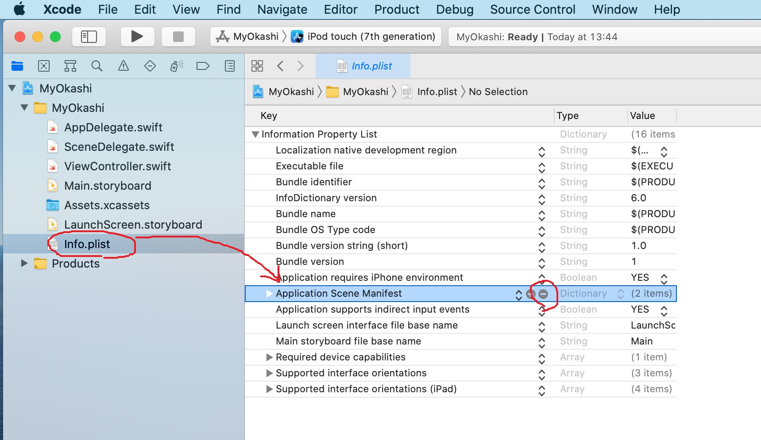Open ViewController.swift in navigator
The height and width of the screenshot is (440, 761).
118,166
